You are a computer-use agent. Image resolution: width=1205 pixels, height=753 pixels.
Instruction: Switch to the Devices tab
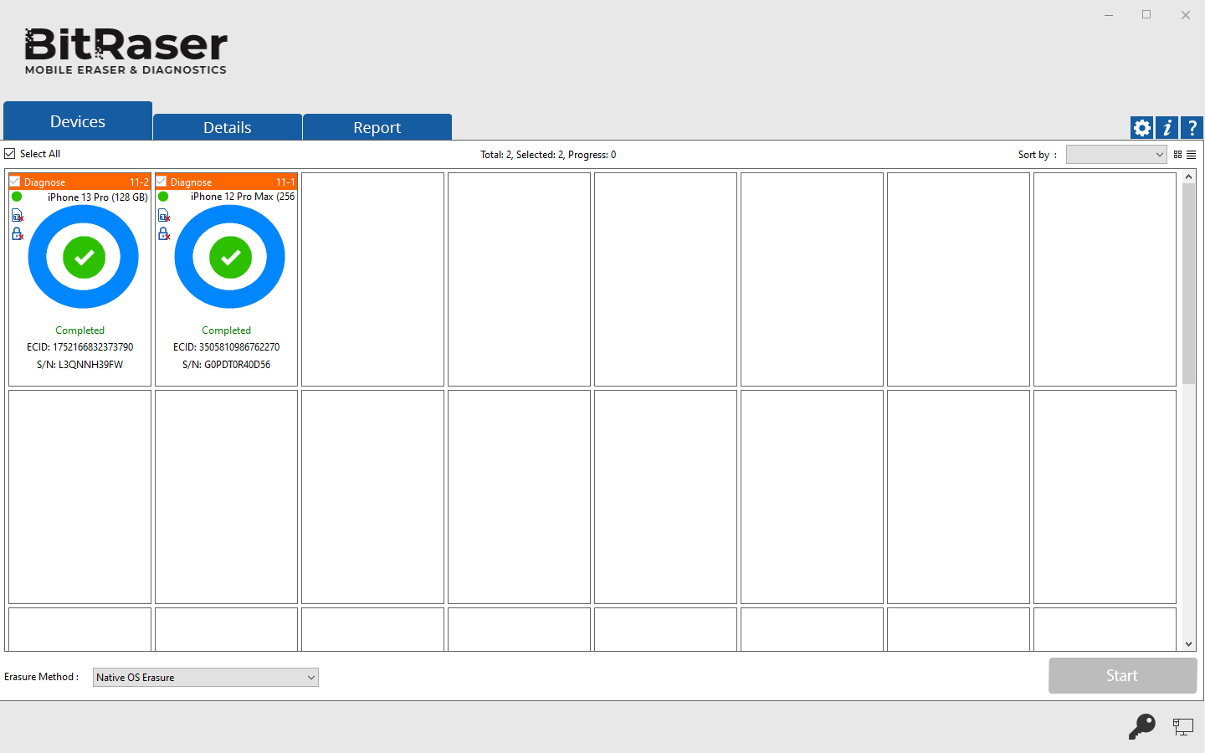click(x=78, y=121)
